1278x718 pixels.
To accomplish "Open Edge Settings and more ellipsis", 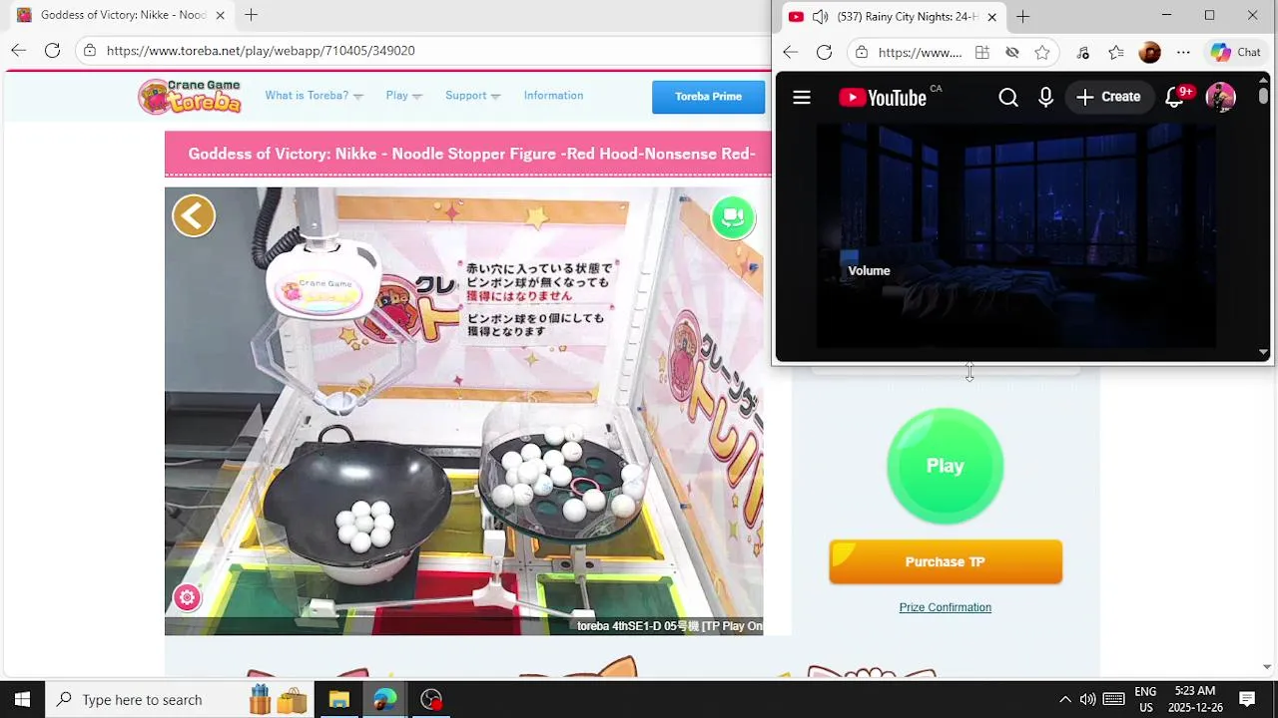I will pos(1183,52).
